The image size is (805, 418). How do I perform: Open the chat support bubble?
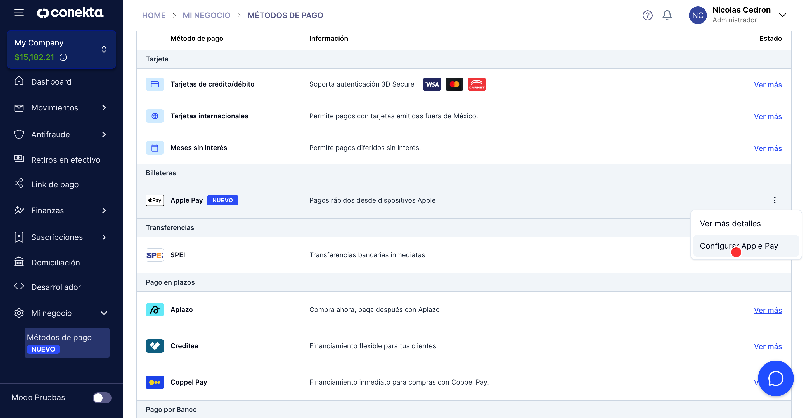[x=775, y=378]
